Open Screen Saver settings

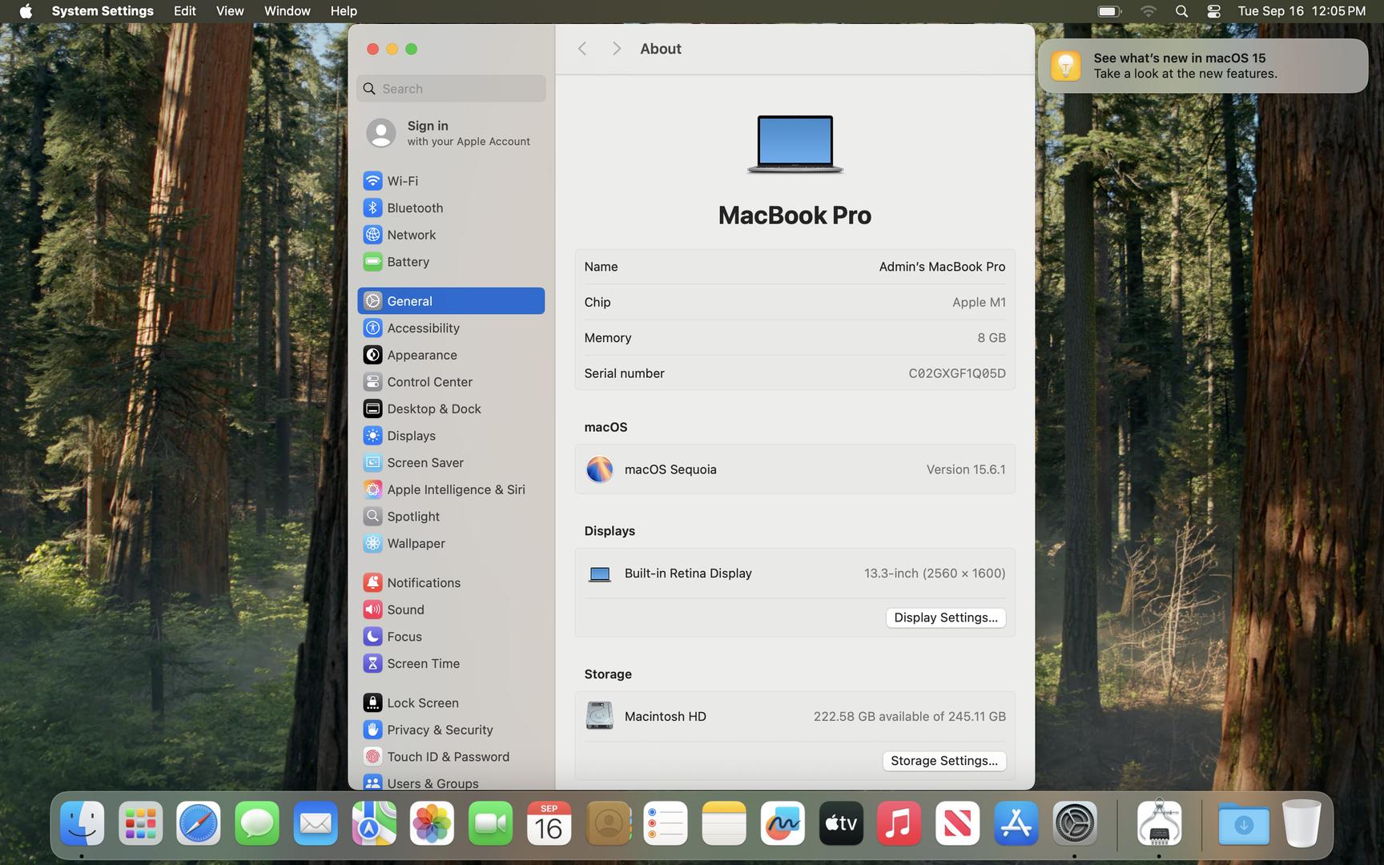point(451,463)
